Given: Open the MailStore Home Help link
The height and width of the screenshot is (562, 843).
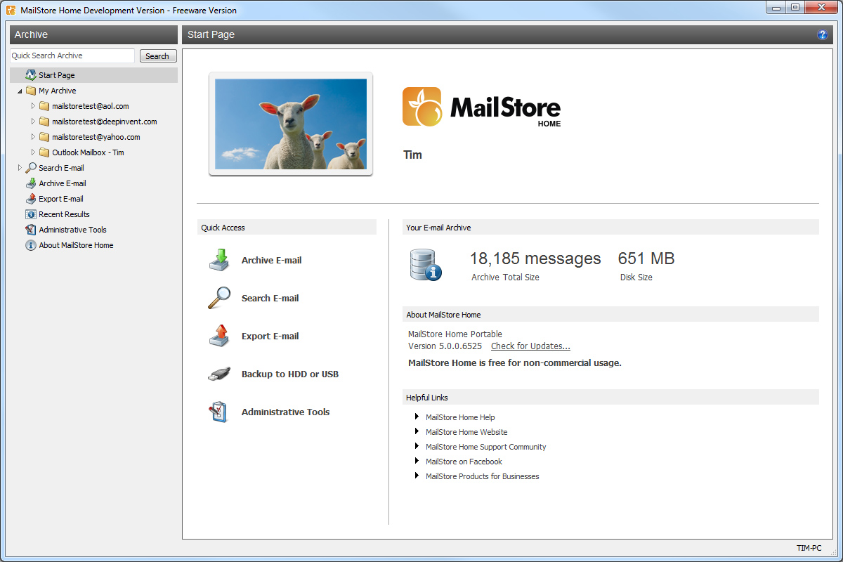Looking at the screenshot, I should click(x=460, y=417).
